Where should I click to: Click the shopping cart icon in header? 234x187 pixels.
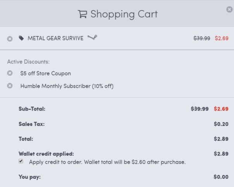click(x=83, y=14)
